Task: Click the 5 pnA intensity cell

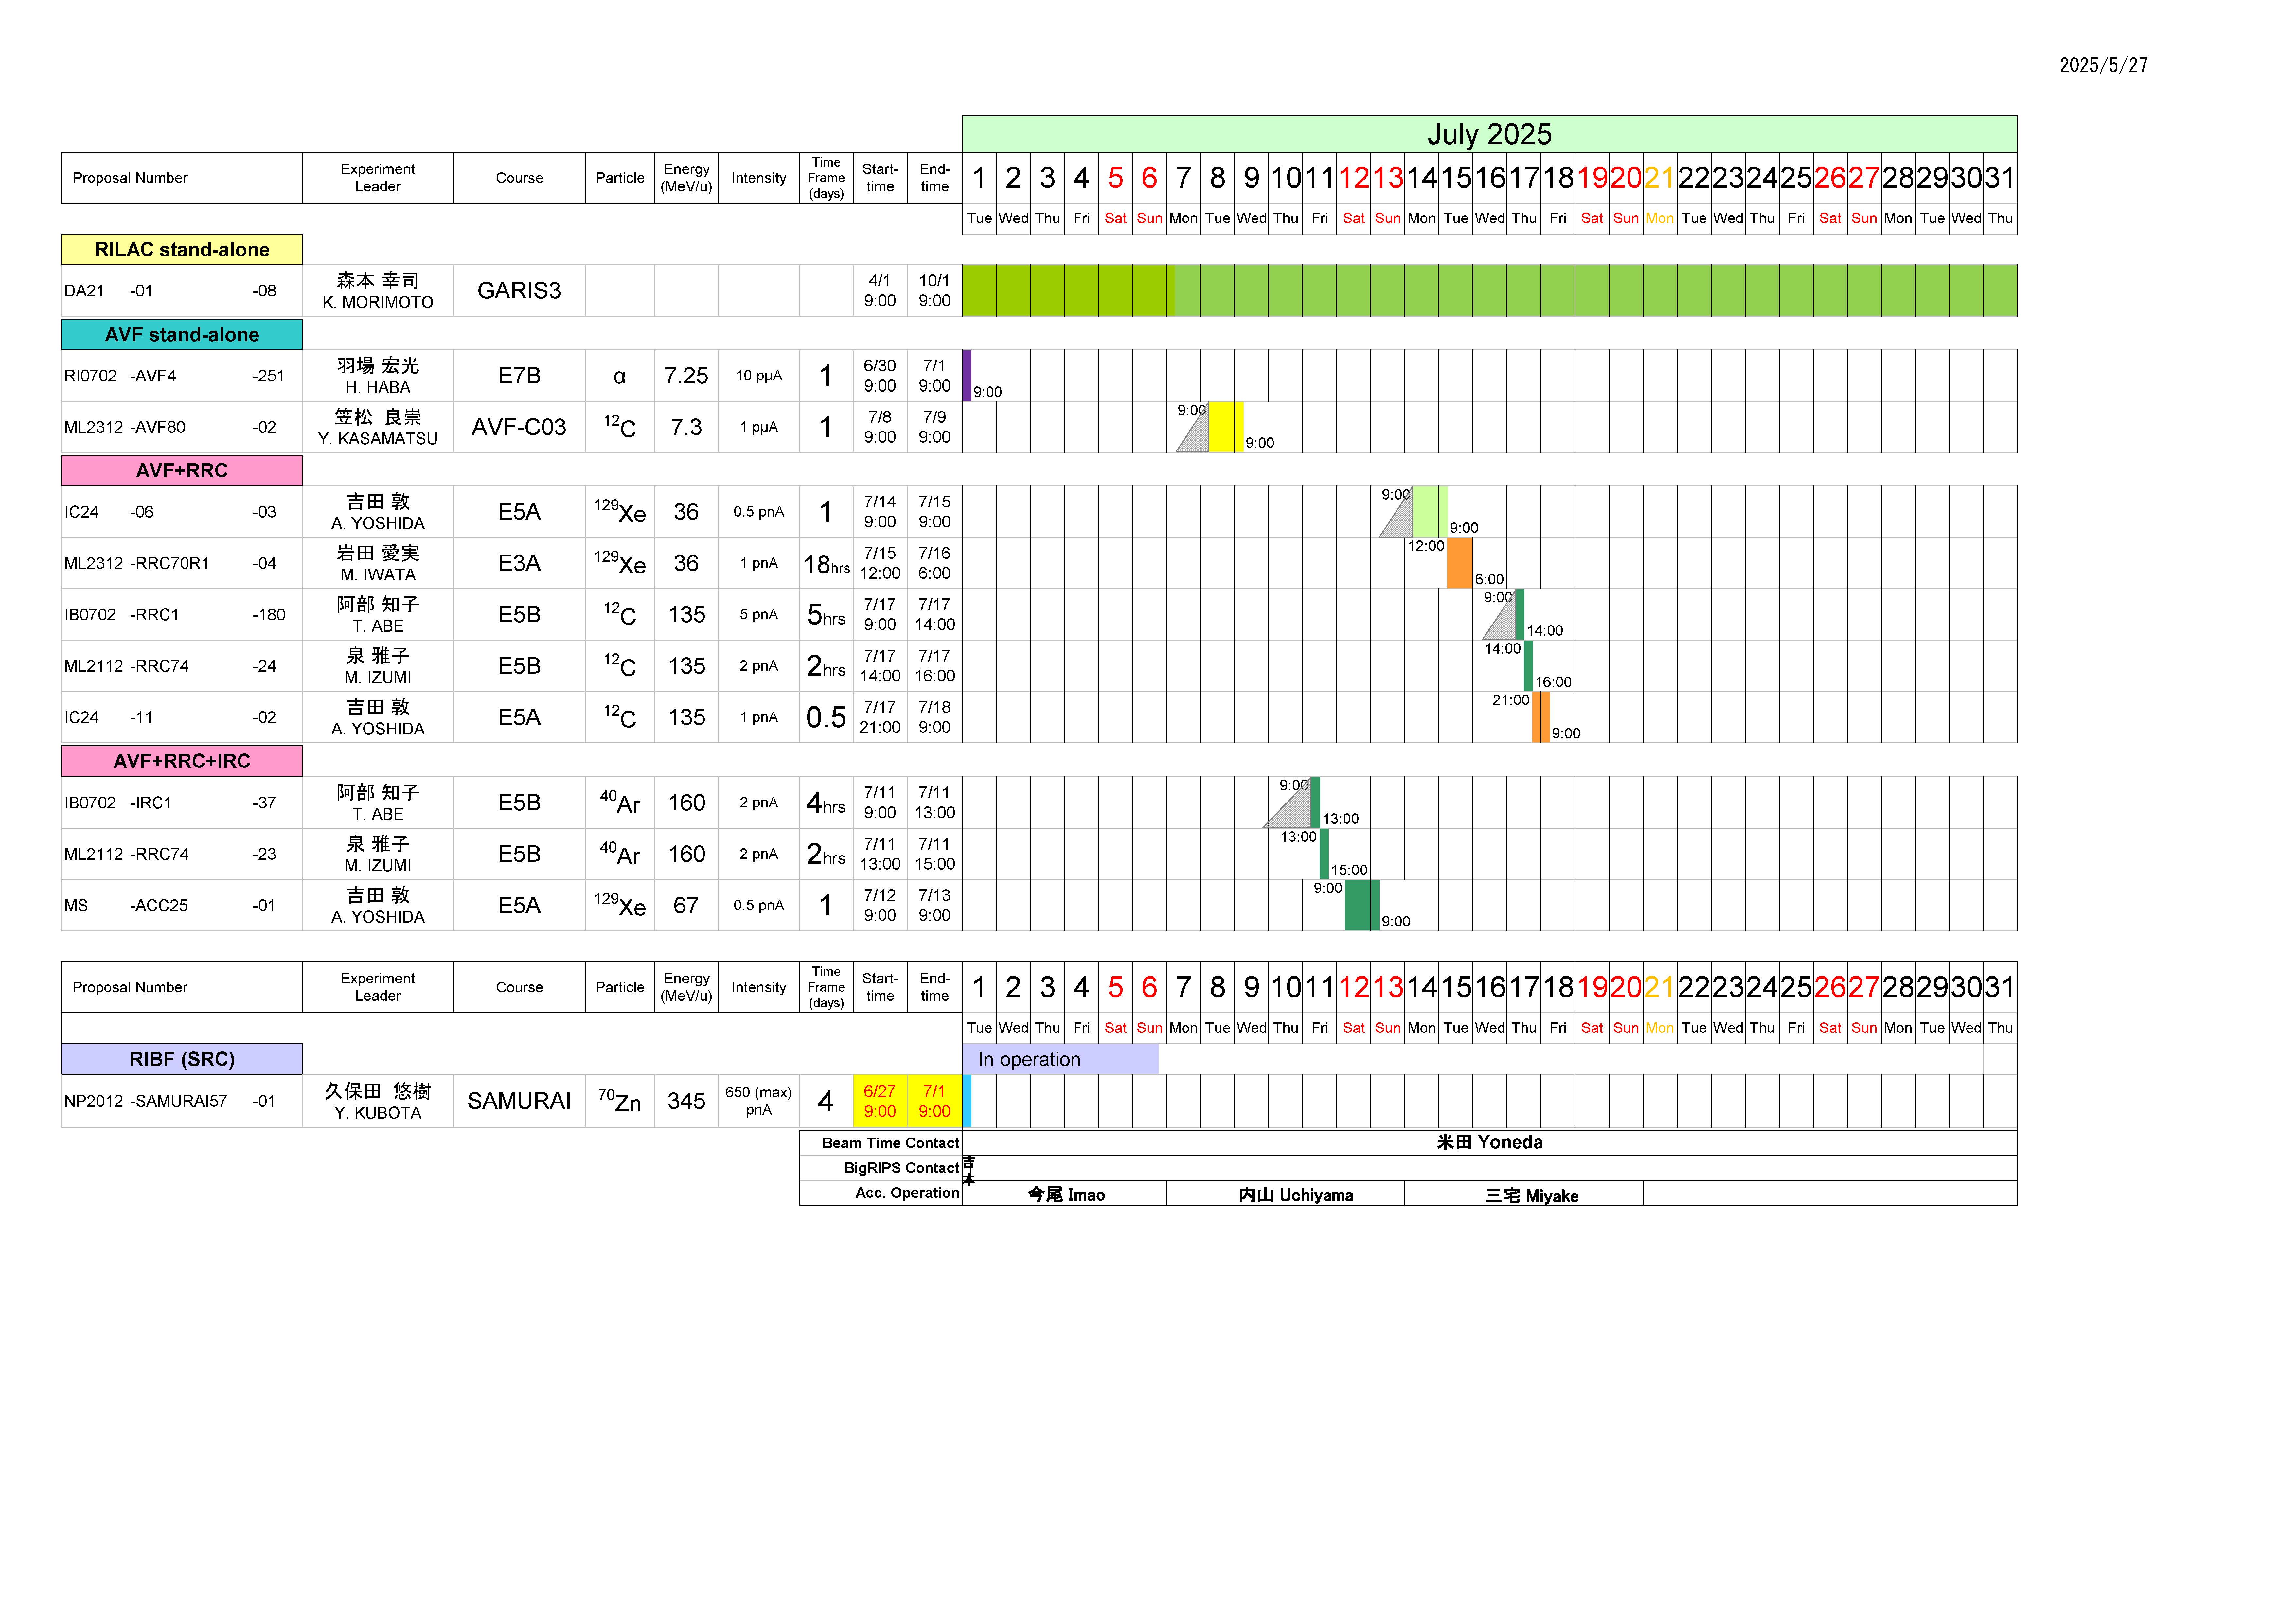Action: click(x=759, y=614)
